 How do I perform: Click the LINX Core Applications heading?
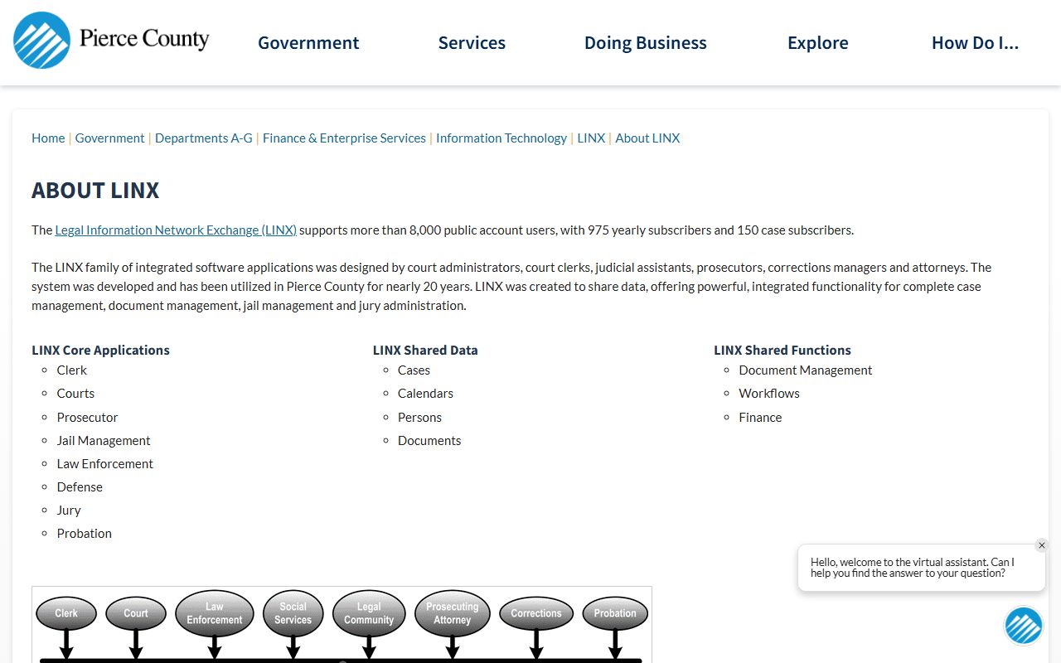(x=100, y=351)
